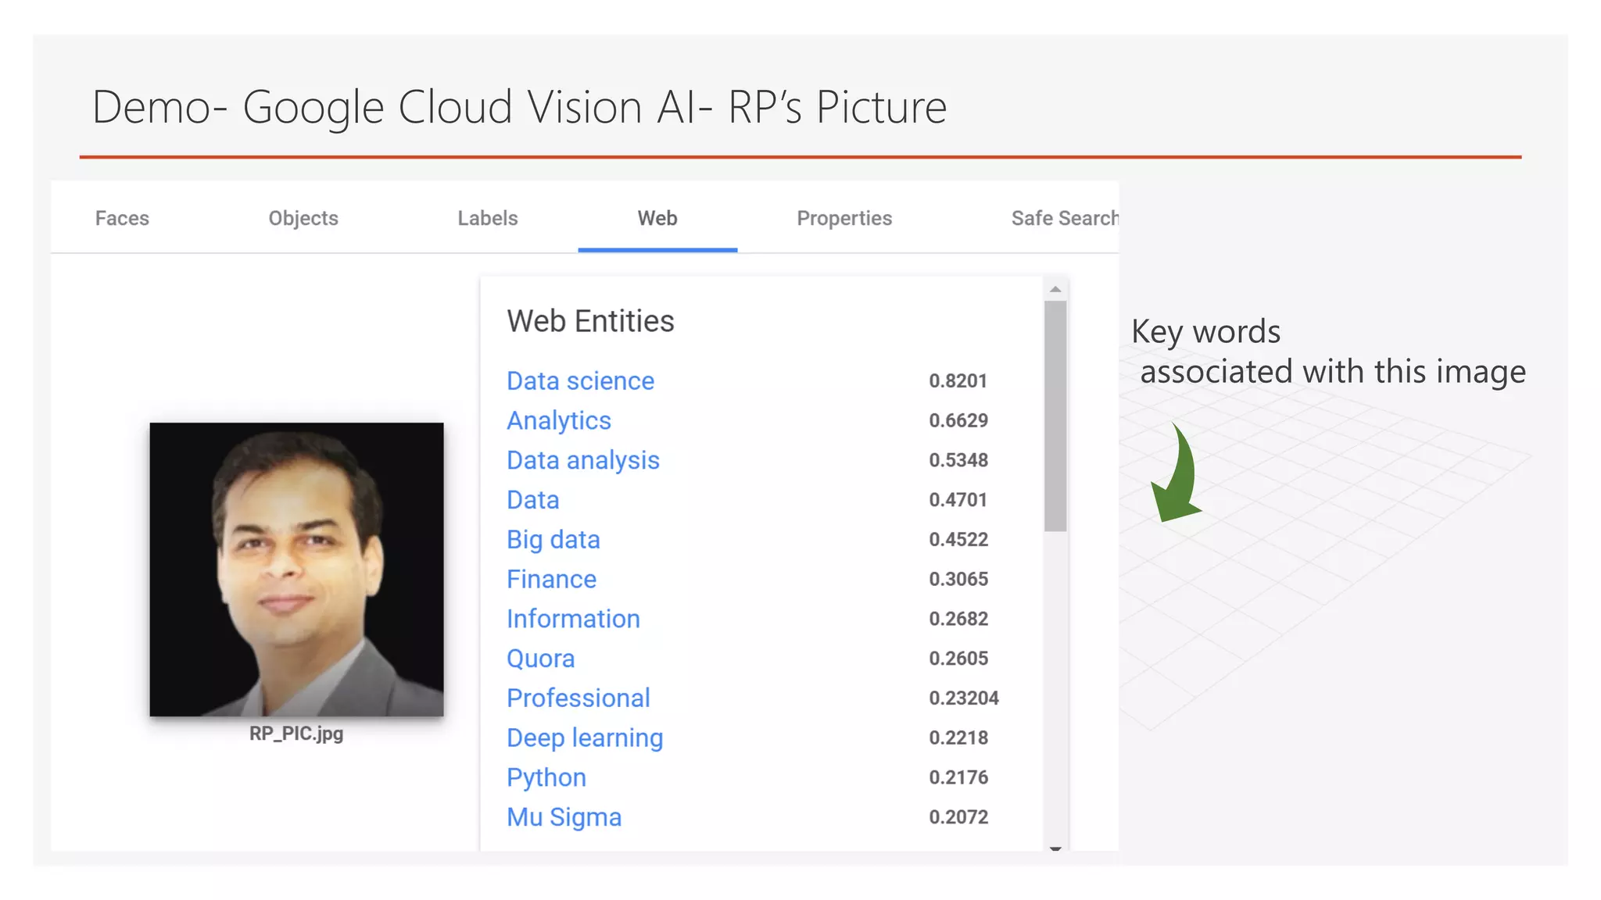This screenshot has width=1601, height=900.
Task: Click the Analytics web entity
Action: coord(559,420)
